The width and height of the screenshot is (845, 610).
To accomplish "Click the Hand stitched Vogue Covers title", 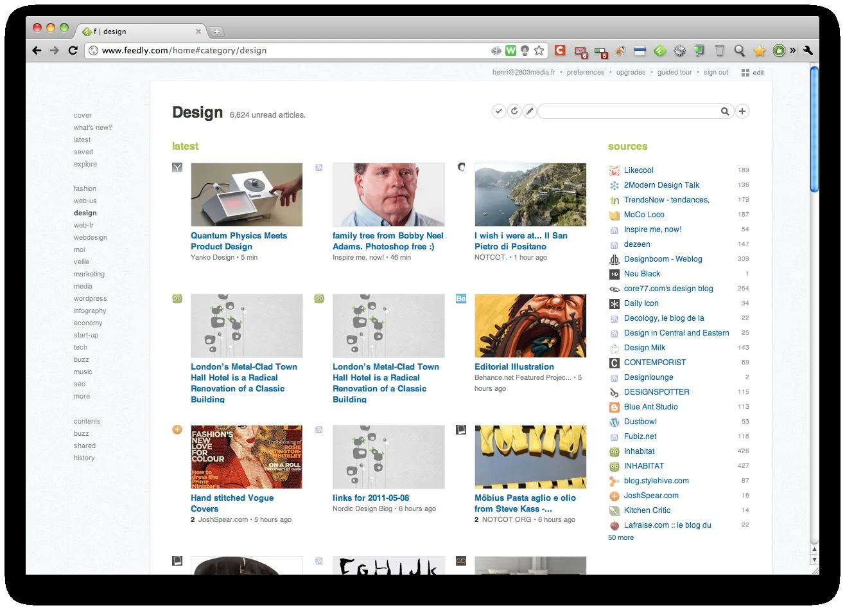I will coord(232,503).
